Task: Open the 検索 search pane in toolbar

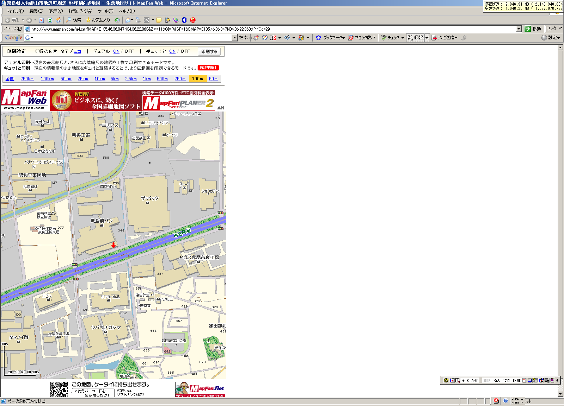Action: point(74,20)
